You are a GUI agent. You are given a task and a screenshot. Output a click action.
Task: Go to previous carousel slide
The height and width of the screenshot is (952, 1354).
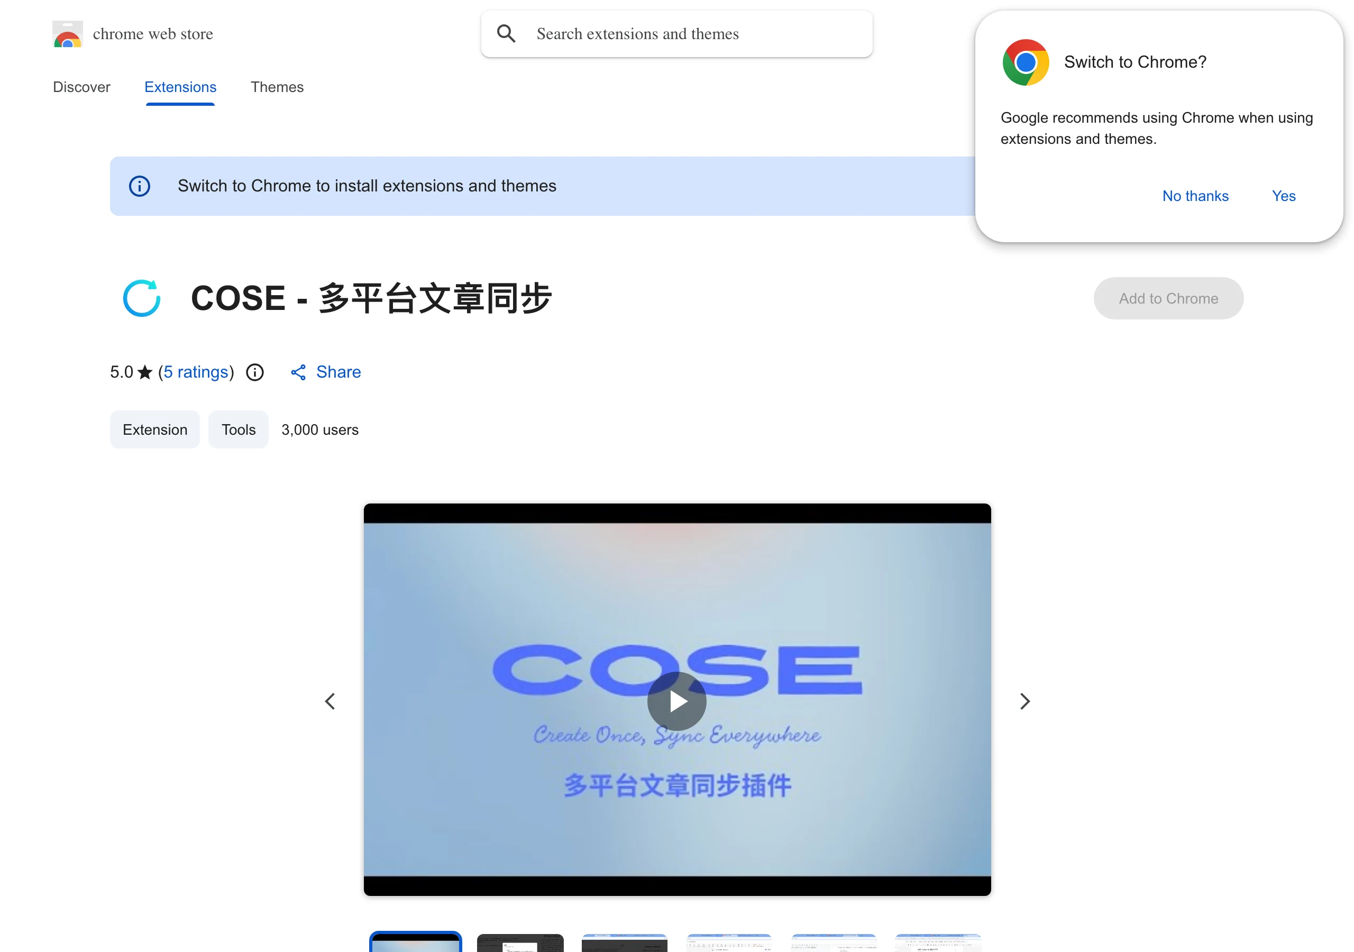click(x=330, y=701)
